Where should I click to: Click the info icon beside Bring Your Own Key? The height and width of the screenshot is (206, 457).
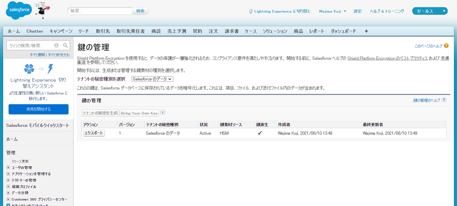163,112
